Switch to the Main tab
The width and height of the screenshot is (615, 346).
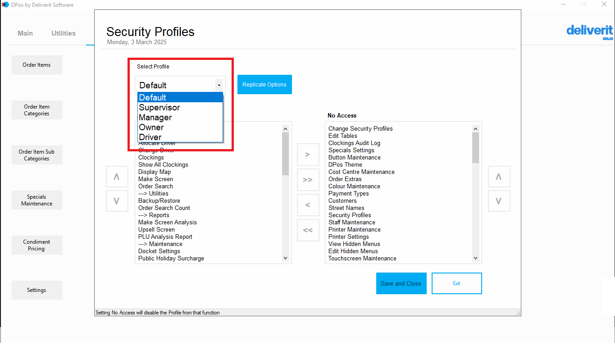[25, 33]
